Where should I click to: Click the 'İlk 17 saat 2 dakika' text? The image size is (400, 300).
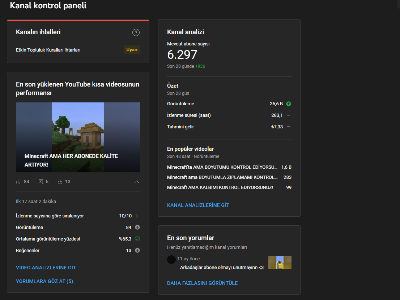pos(36,201)
